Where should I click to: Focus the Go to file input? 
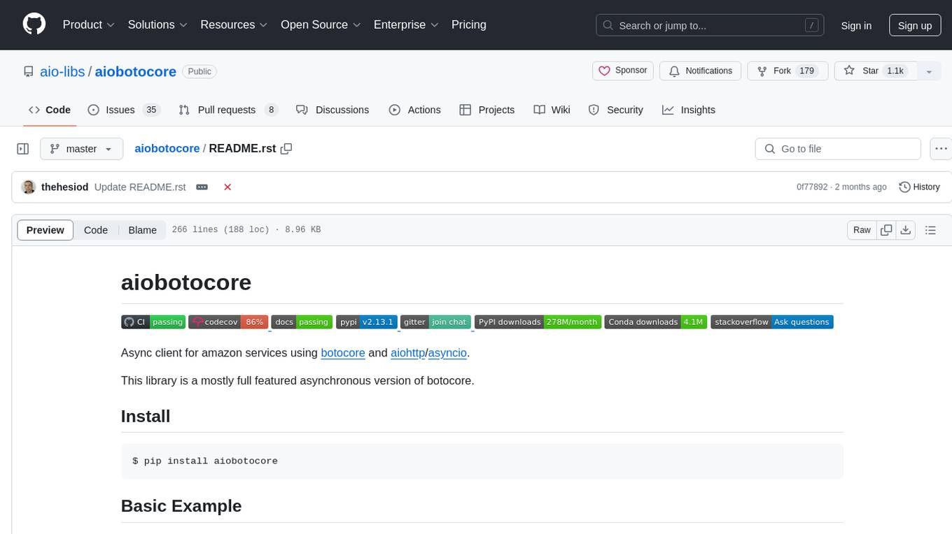point(838,149)
